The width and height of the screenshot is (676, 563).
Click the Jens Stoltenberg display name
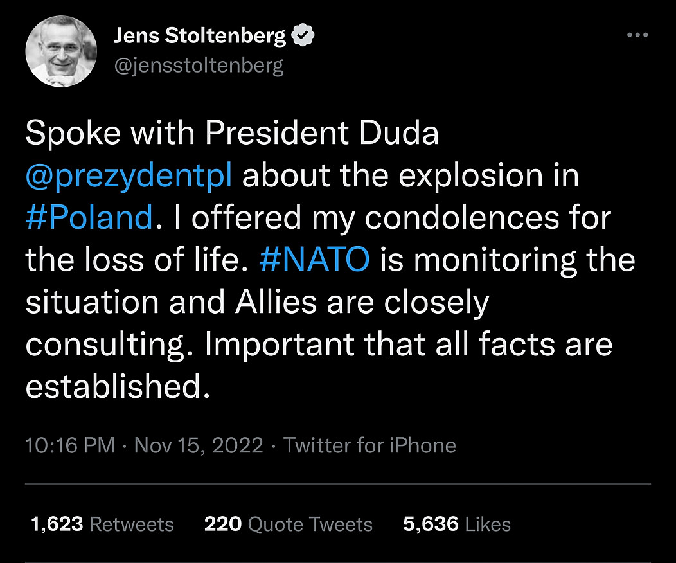[200, 37]
